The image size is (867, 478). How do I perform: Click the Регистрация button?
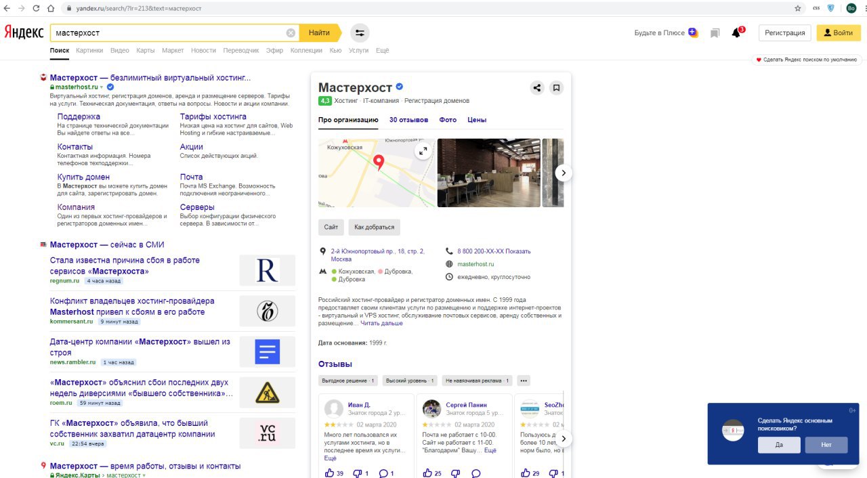click(x=785, y=32)
